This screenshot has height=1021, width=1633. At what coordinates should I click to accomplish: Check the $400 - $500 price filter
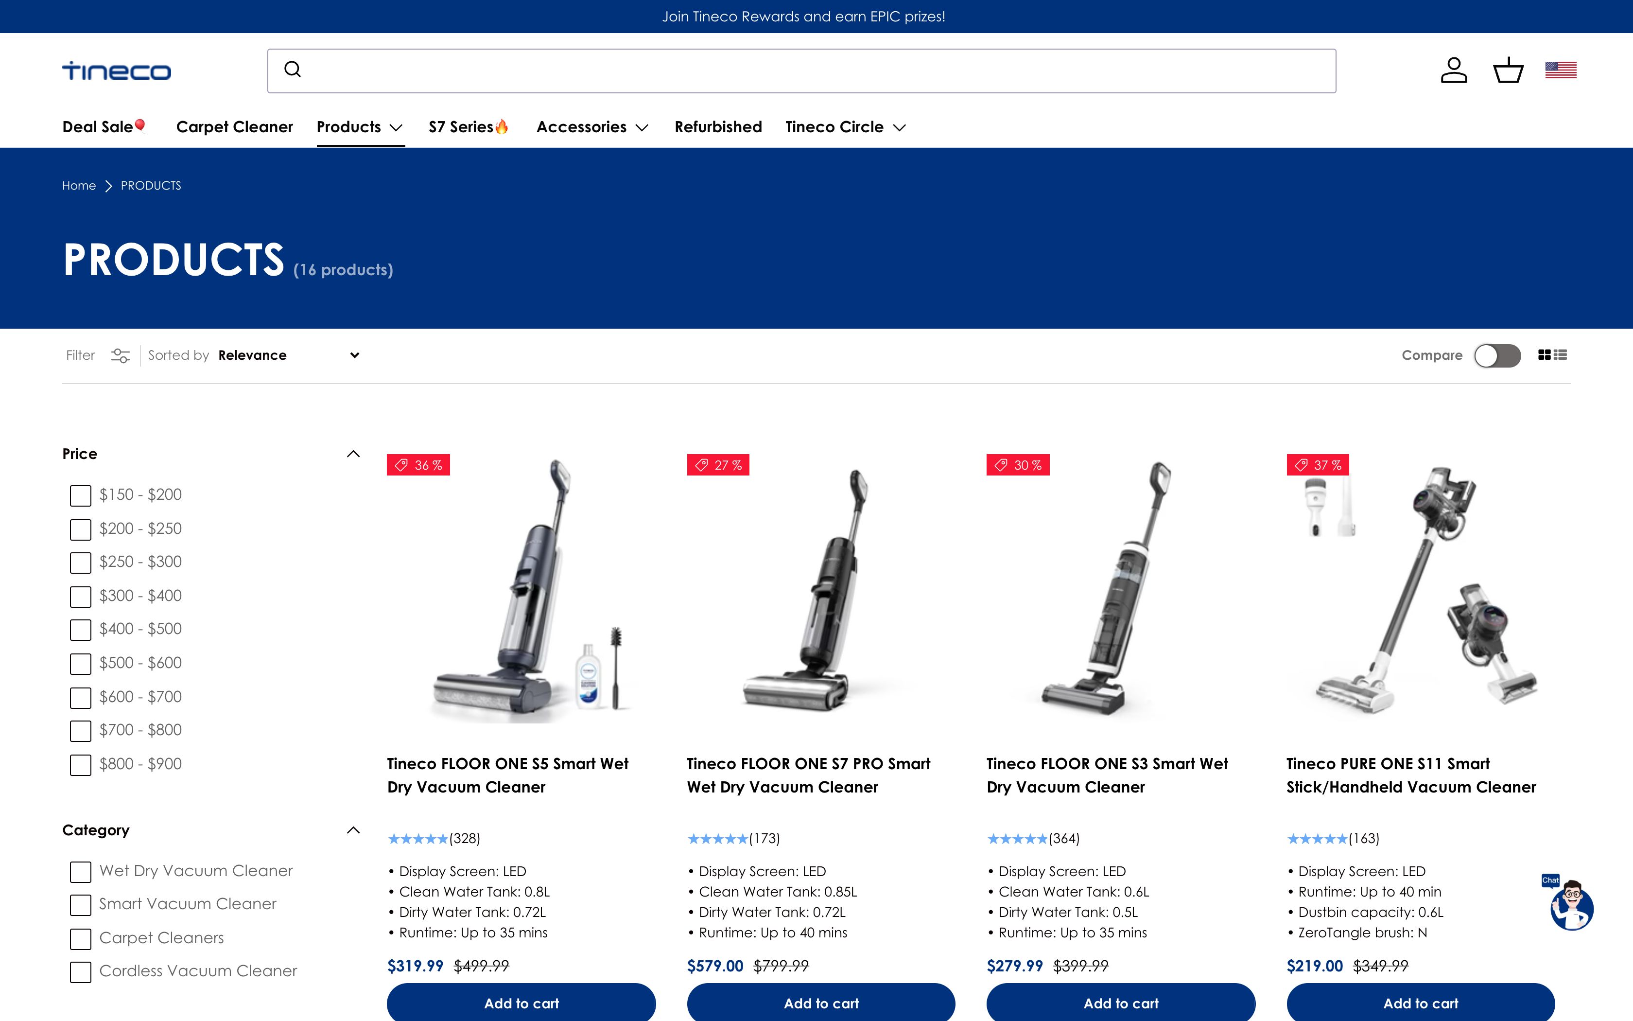80,630
